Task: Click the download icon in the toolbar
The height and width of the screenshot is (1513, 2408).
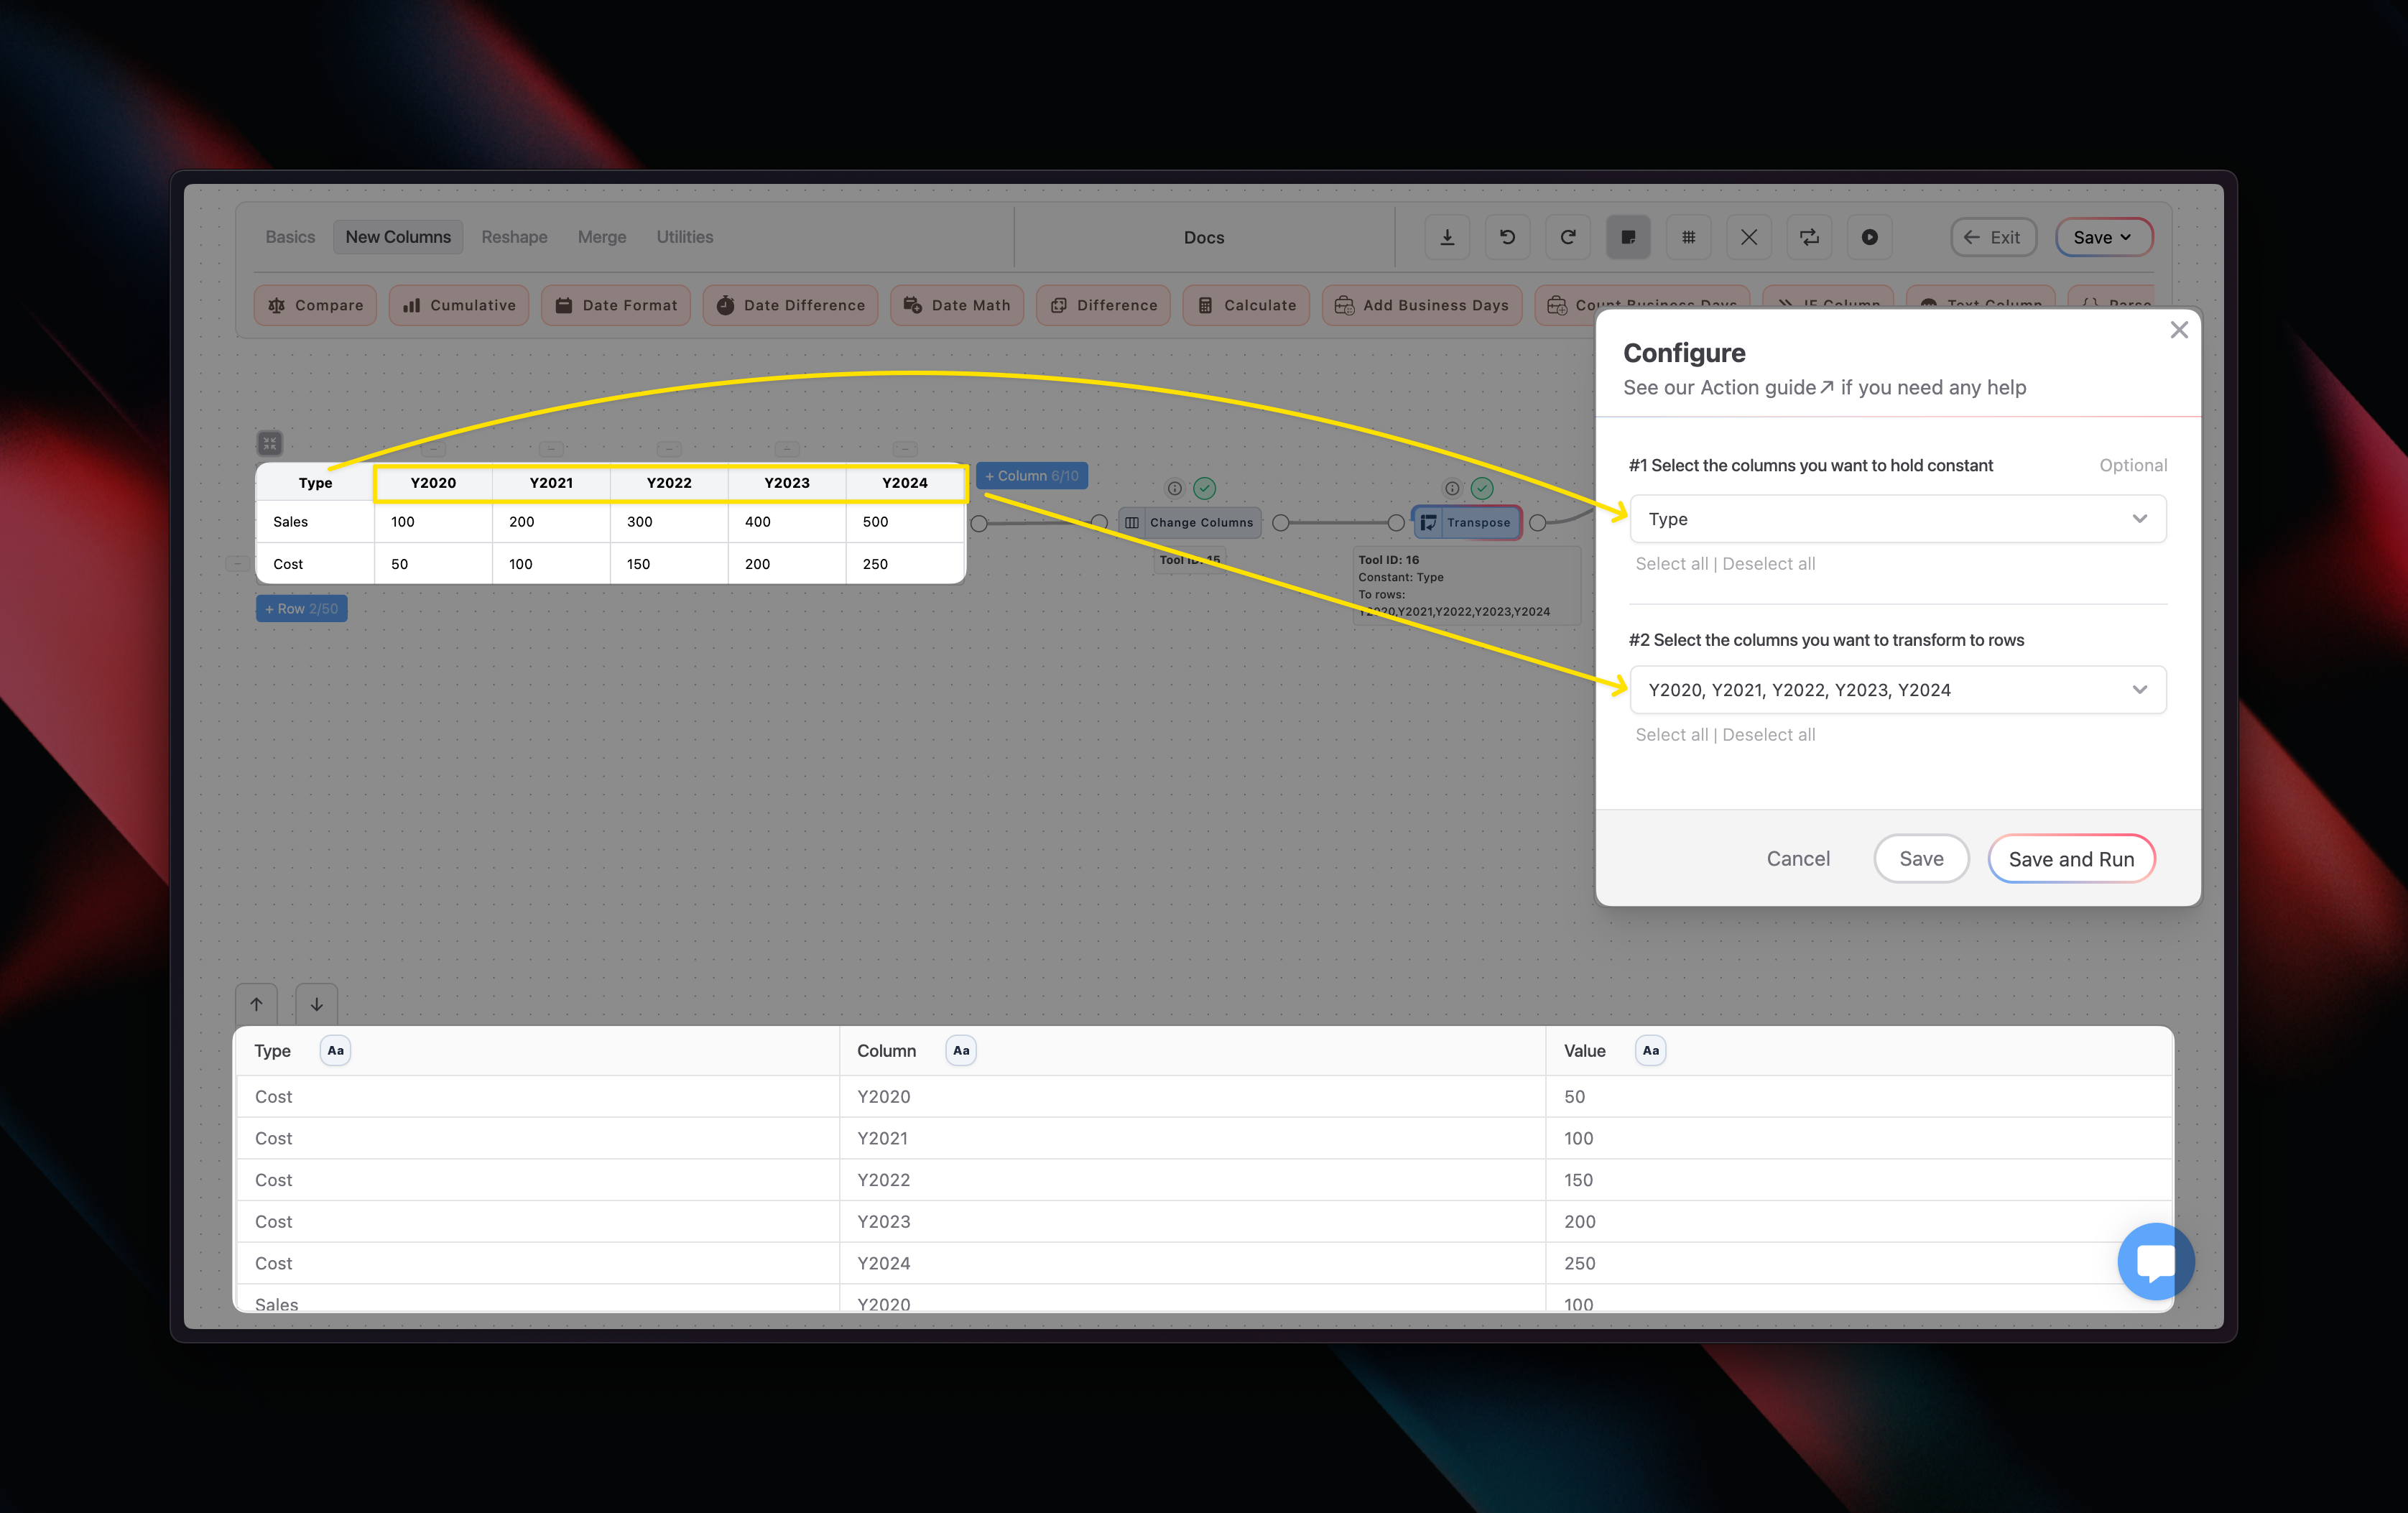Action: tap(1447, 237)
